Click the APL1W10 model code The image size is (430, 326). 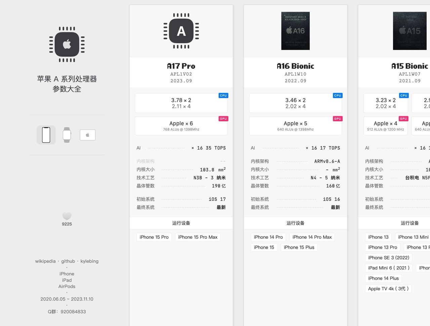pos(295,74)
